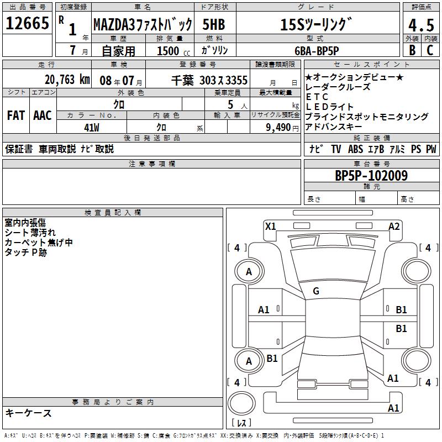Select the grade 15Sツーリング
Image resolution: width=442 pixels, height=442 pixels.
coord(316,24)
